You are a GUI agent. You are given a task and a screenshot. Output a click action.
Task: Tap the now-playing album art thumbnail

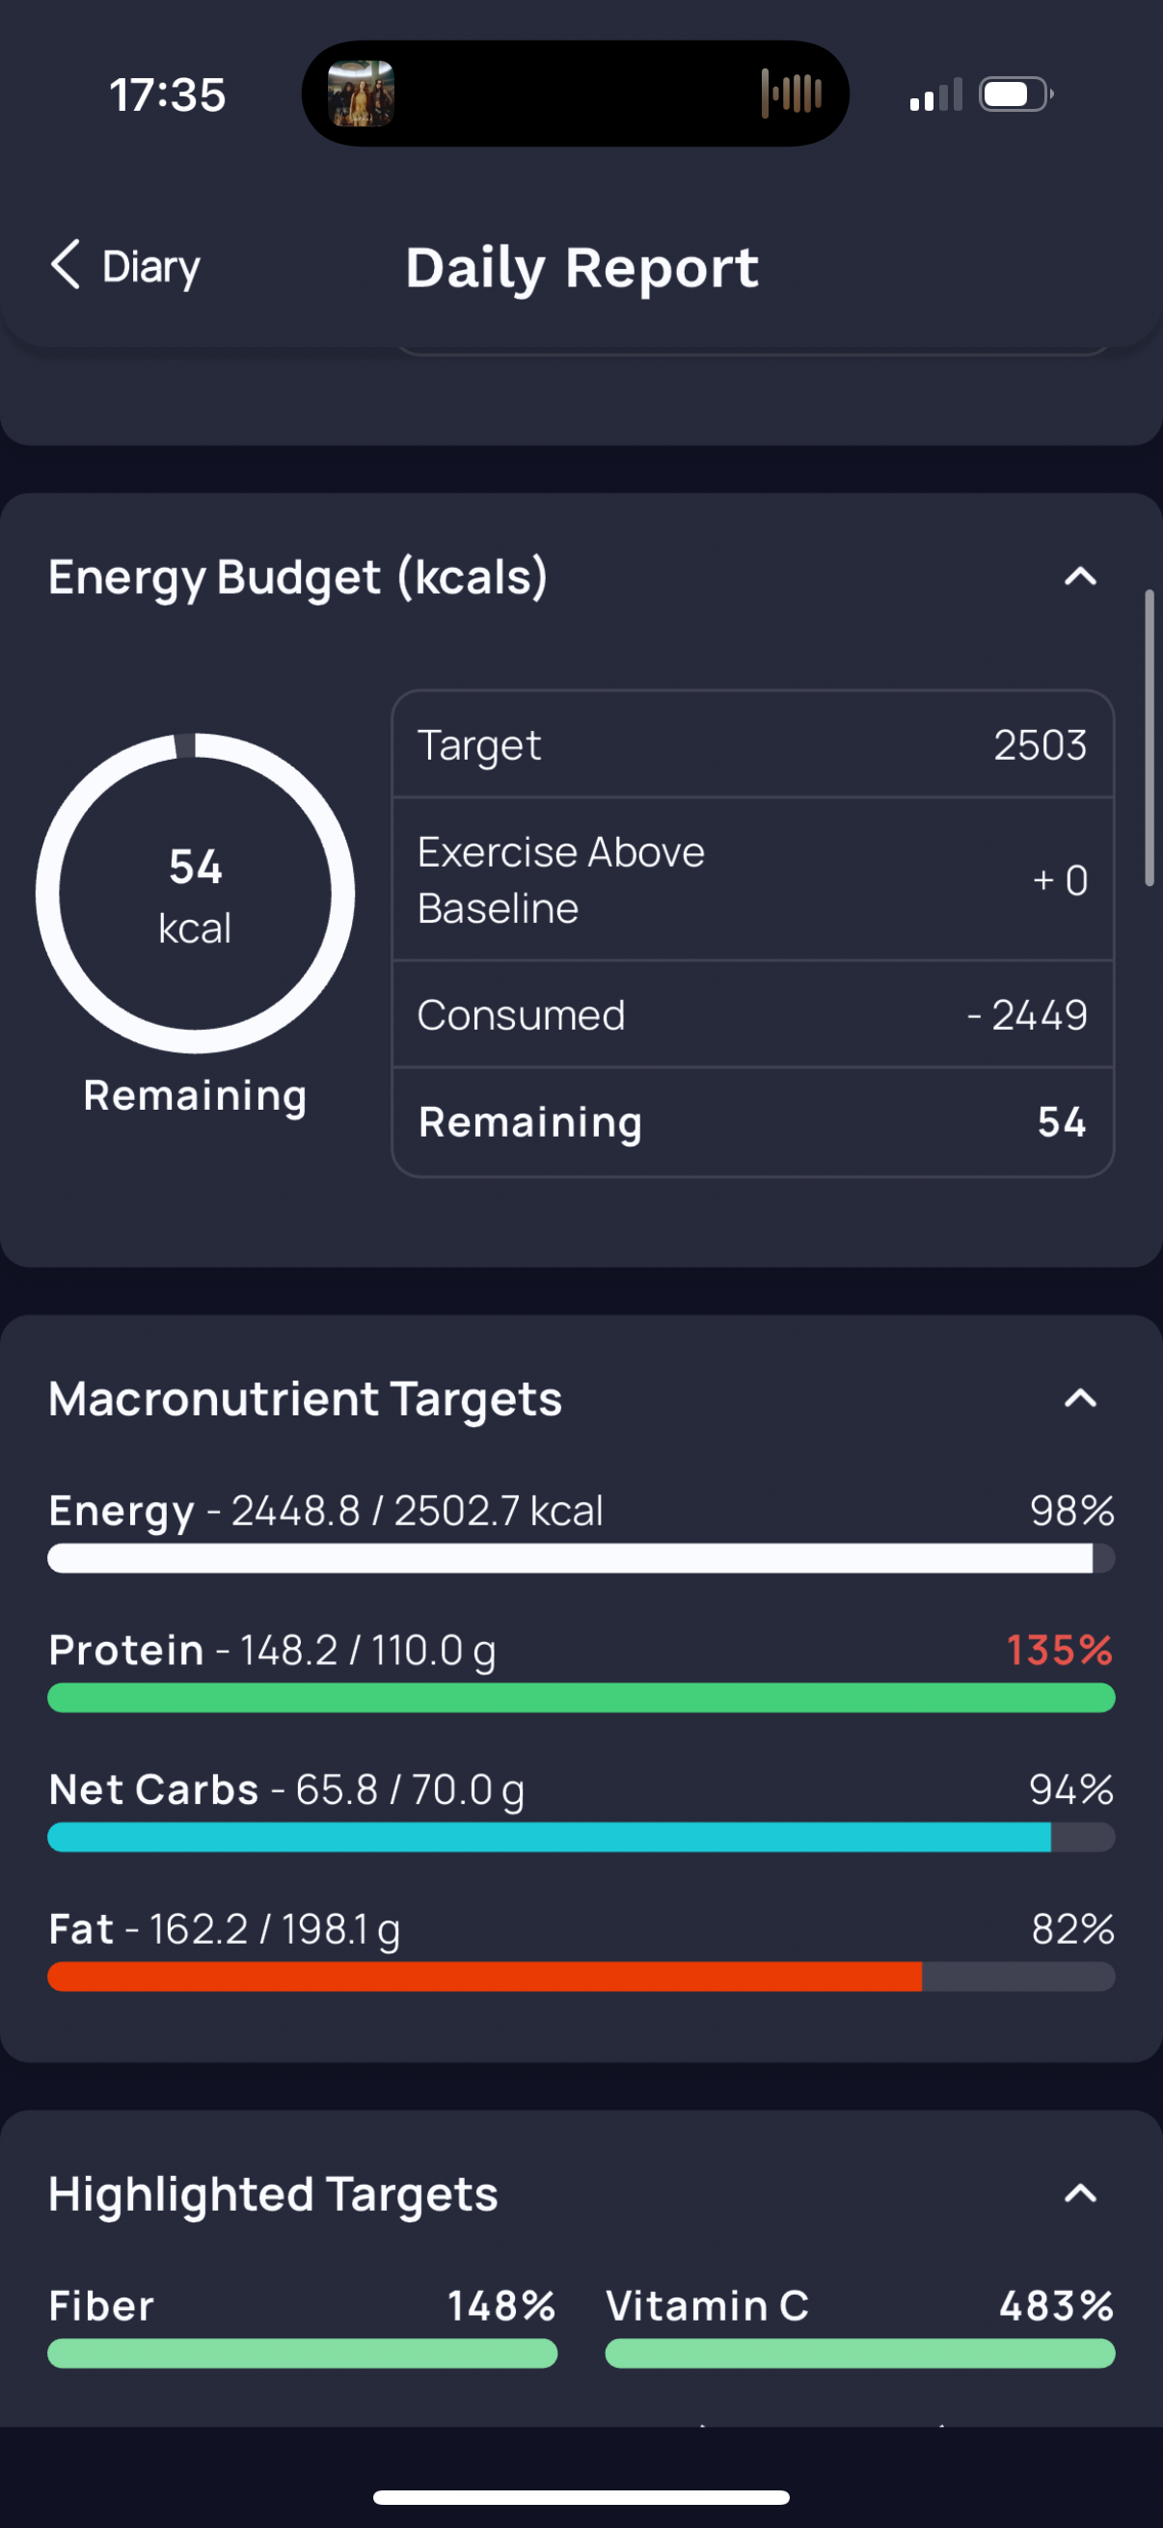(362, 94)
